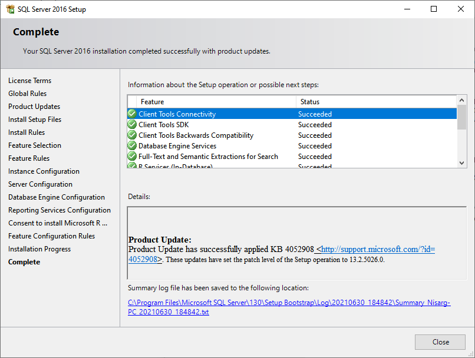
Task: Click the green check beside Client Tools Connectivity
Action: [132, 114]
